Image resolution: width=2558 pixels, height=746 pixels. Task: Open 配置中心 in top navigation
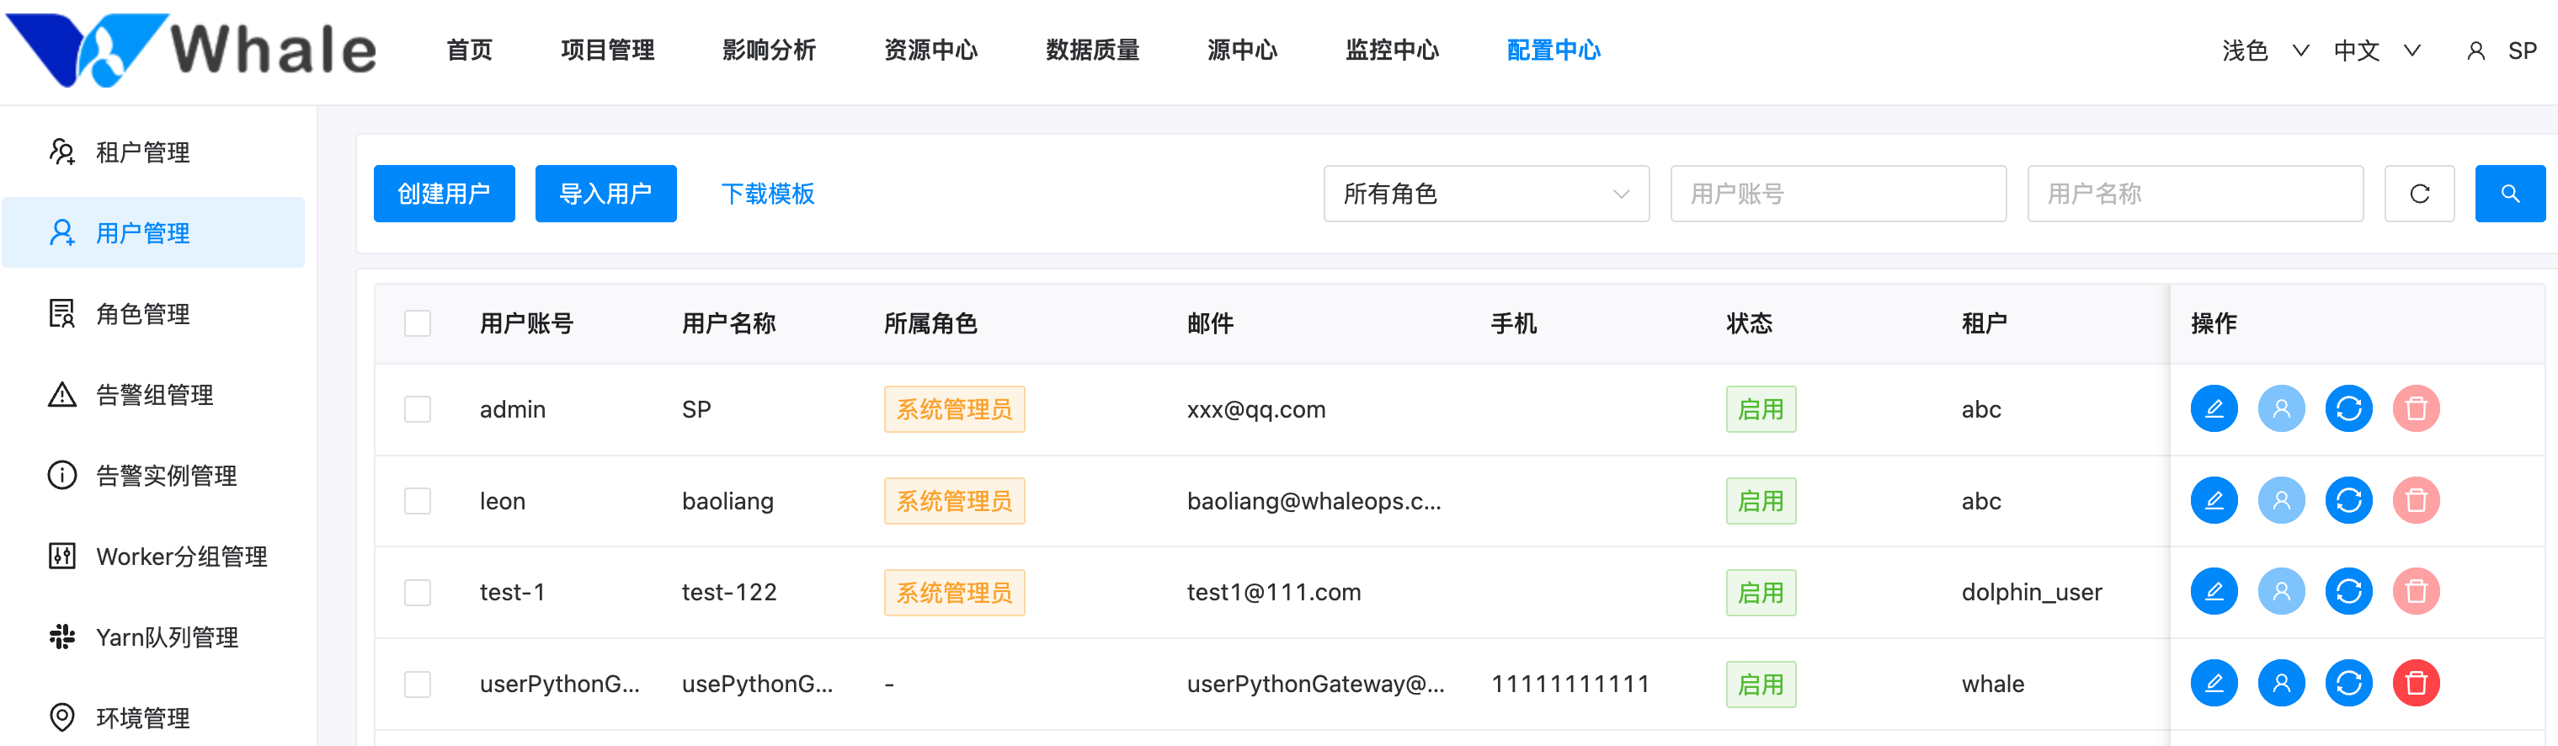click(x=1554, y=51)
